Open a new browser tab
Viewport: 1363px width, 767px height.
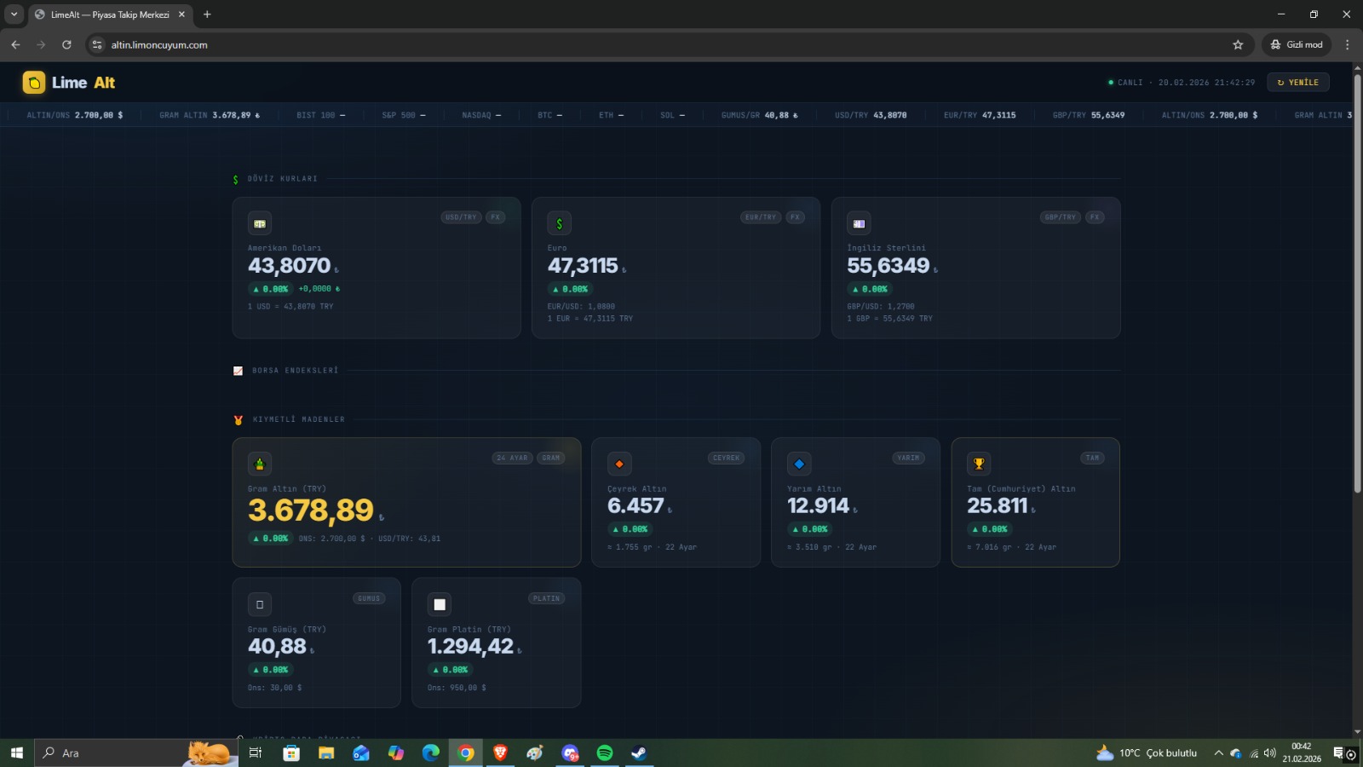(x=207, y=14)
